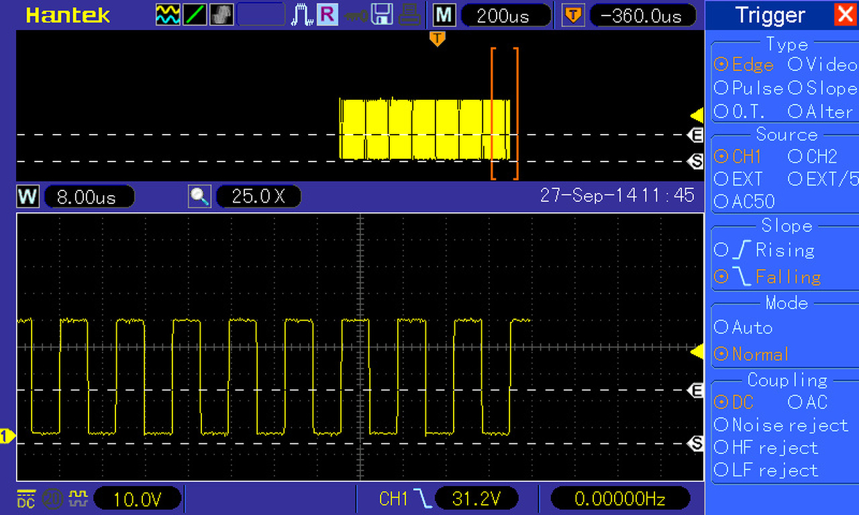Click the magnifier zoom icon
Screen dimensions: 859x515
click(200, 196)
